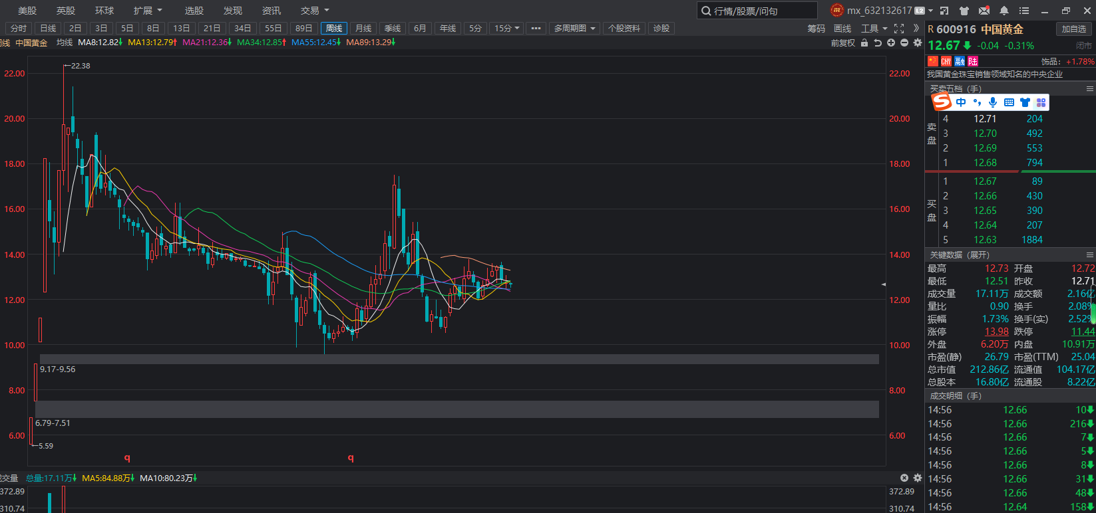Open the 买卖五档 panel menu
1096x513 pixels.
point(1090,88)
